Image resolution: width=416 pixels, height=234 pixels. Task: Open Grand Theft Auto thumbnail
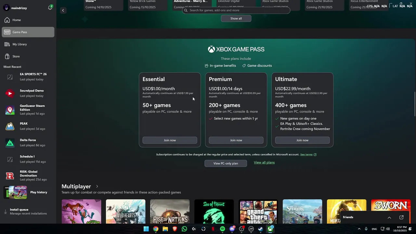click(x=258, y=212)
